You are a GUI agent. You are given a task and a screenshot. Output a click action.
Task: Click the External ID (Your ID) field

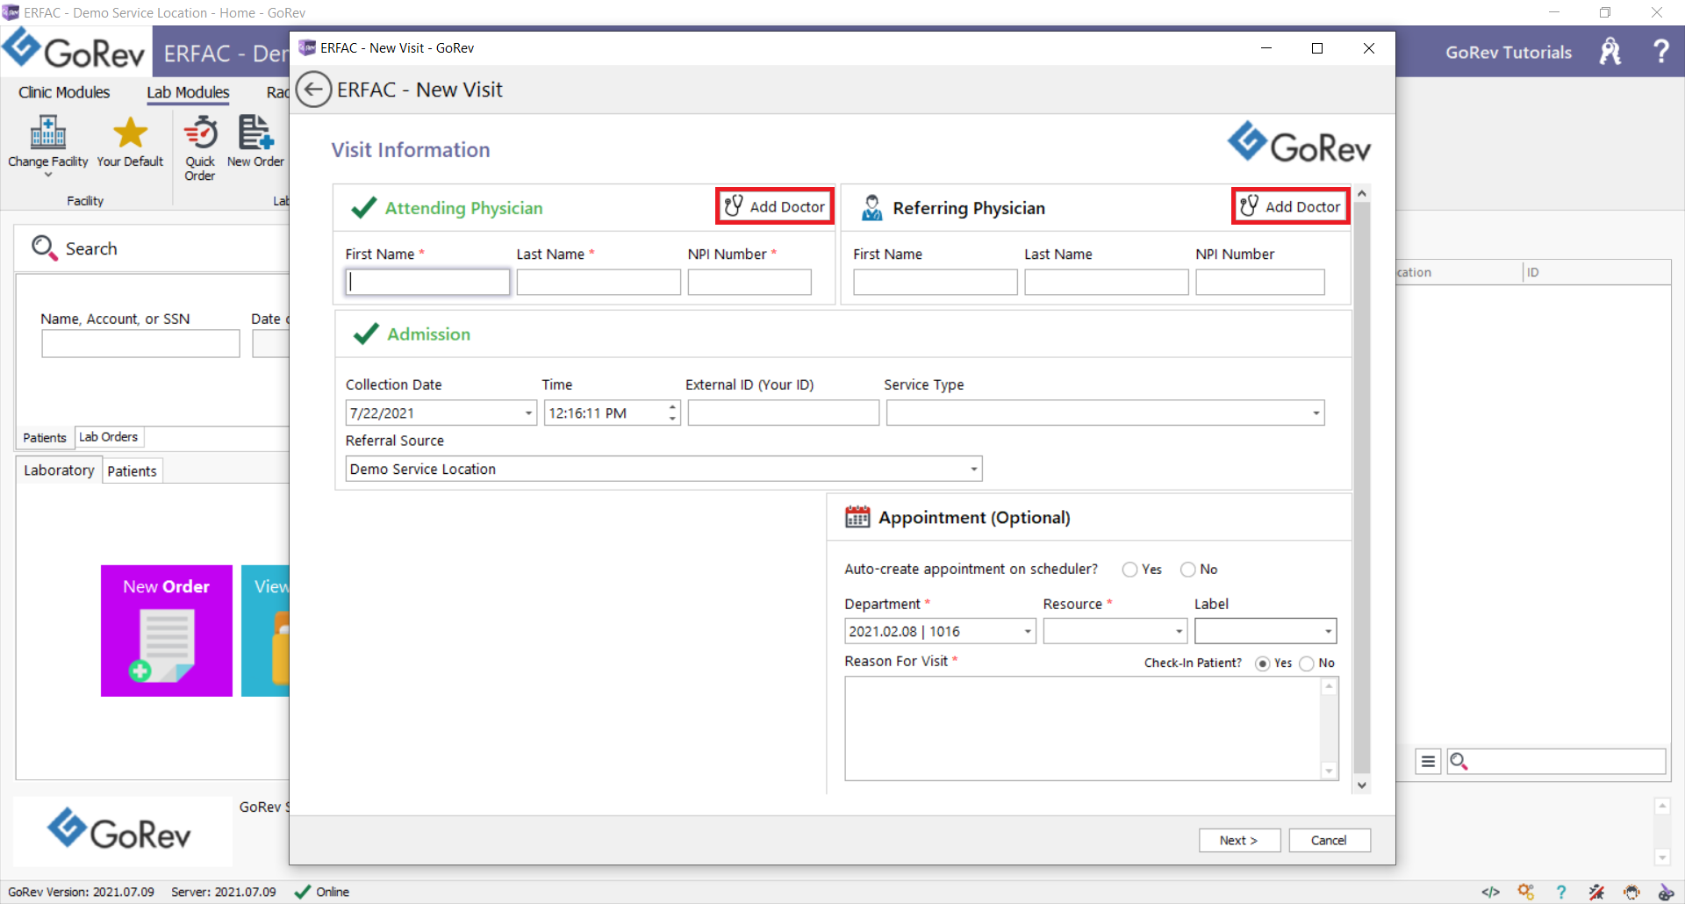pos(784,413)
